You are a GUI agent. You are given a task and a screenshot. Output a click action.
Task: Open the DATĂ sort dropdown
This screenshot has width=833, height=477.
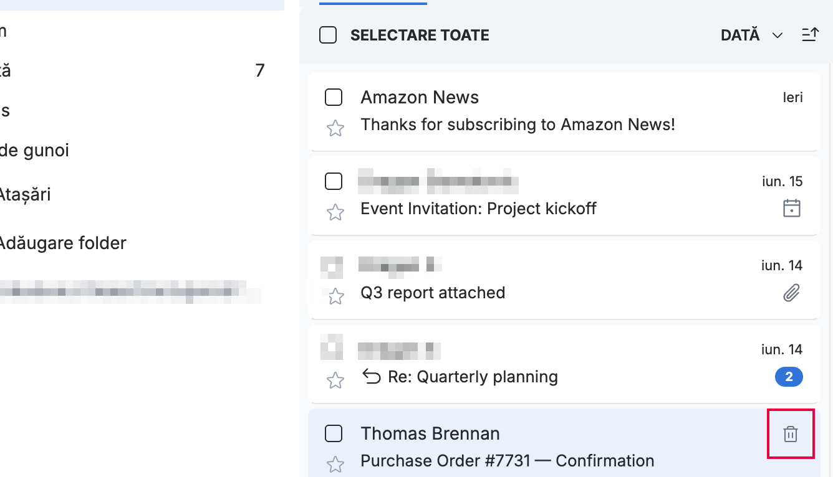[752, 35]
